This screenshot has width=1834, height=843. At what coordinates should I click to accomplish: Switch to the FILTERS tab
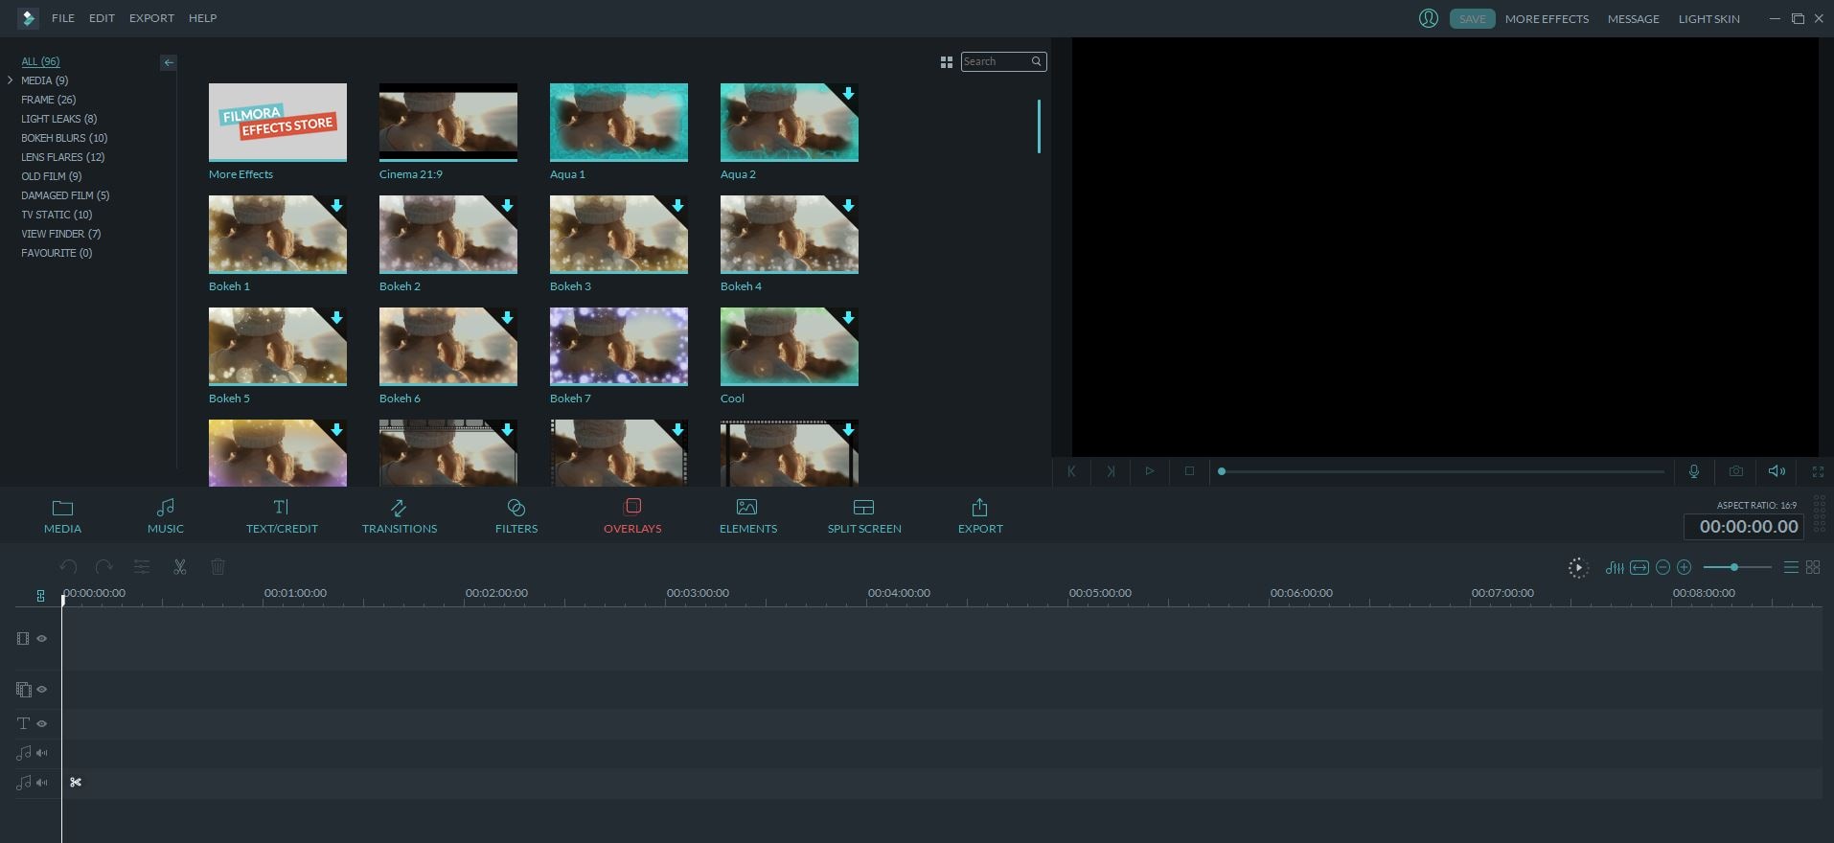pos(516,517)
